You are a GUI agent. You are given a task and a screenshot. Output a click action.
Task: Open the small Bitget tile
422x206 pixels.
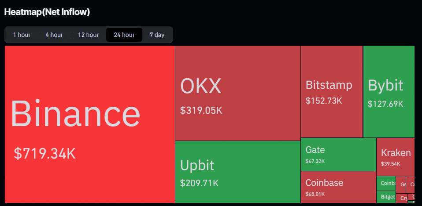[386, 197]
